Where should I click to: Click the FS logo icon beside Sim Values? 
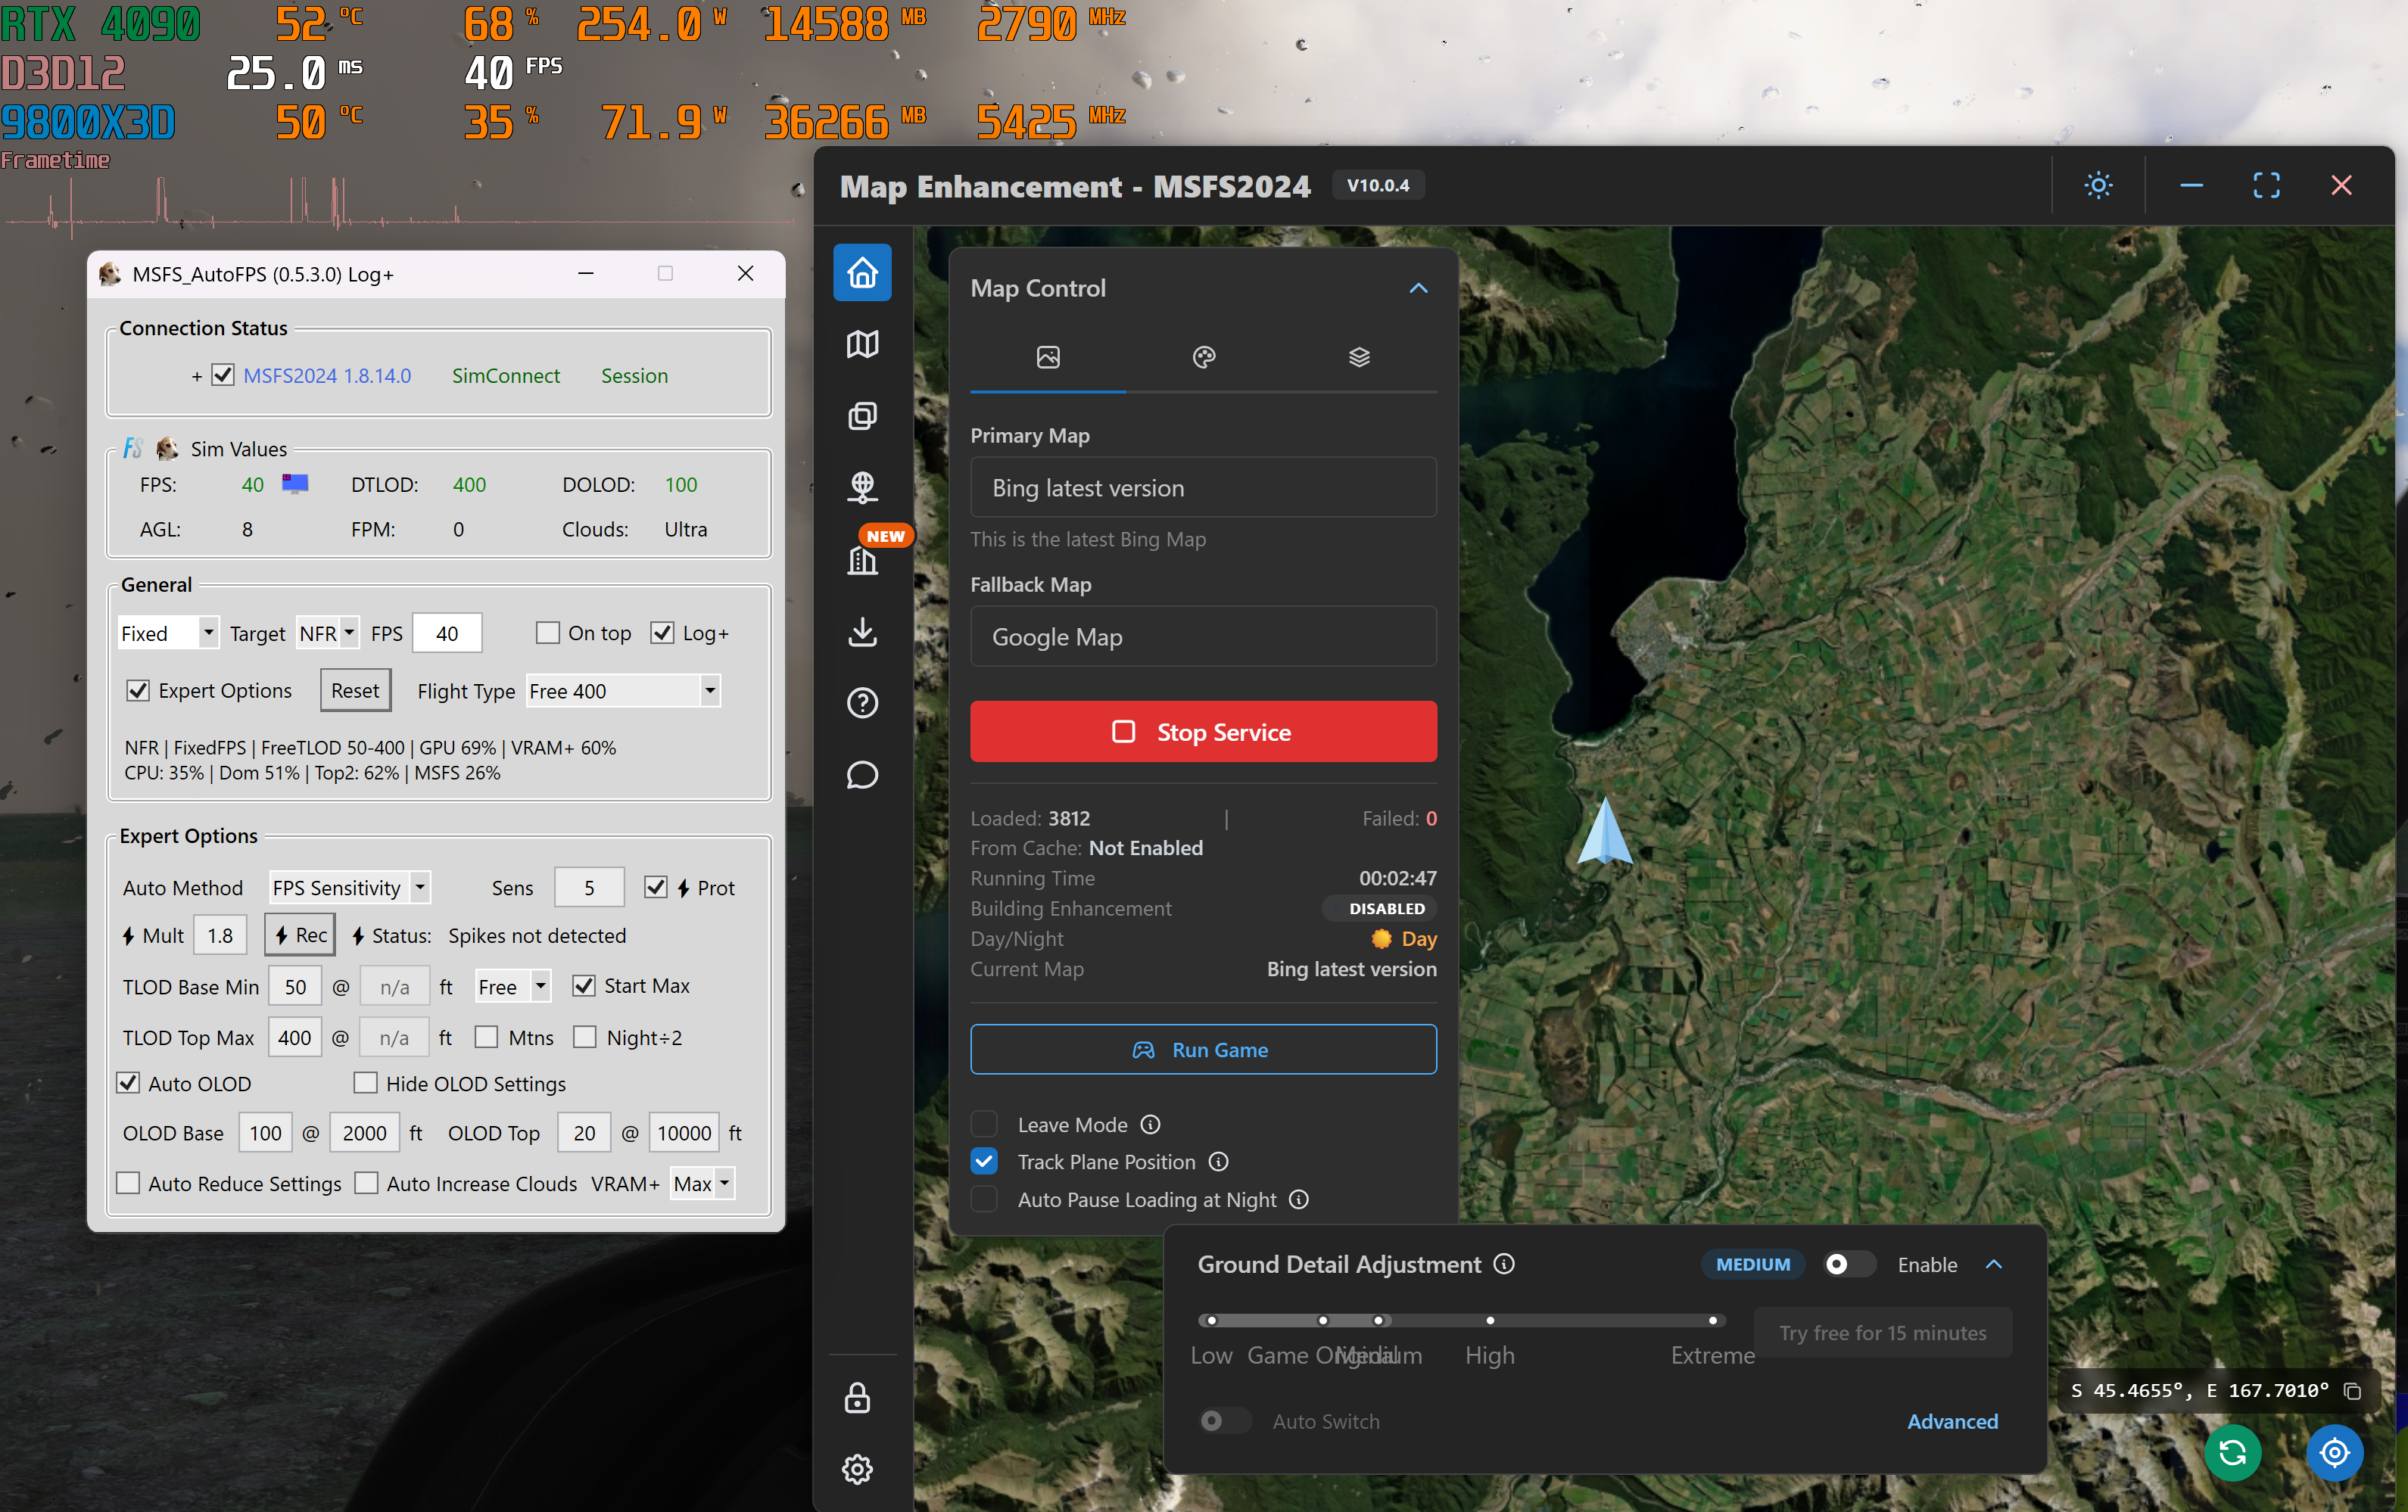(x=132, y=449)
